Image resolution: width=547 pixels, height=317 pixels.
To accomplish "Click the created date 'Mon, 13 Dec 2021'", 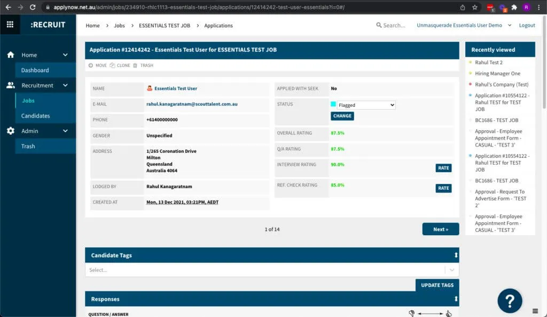I will pyautogui.click(x=183, y=202).
